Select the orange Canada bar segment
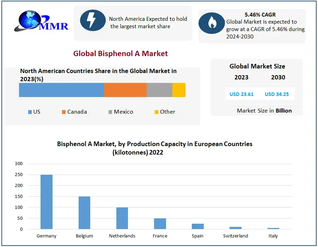Image resolution: width=318 pixels, height=247 pixels. click(x=125, y=90)
